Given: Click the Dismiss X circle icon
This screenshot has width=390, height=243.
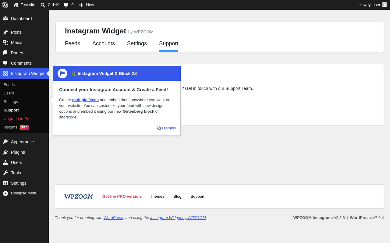Looking at the screenshot, I should pyautogui.click(x=159, y=128).
